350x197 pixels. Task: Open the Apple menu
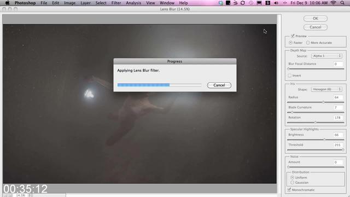(x=7, y=3)
